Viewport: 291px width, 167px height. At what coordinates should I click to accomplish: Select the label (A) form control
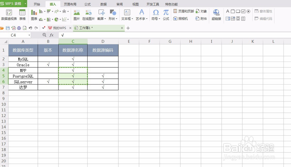(x=228, y=11)
